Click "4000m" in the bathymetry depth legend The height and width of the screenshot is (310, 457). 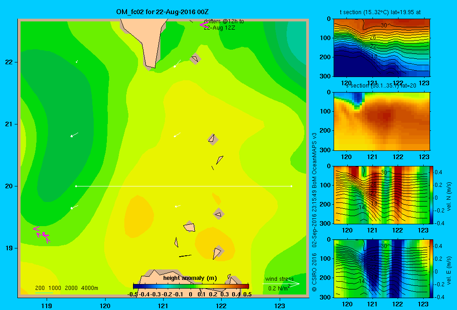[x=90, y=288]
